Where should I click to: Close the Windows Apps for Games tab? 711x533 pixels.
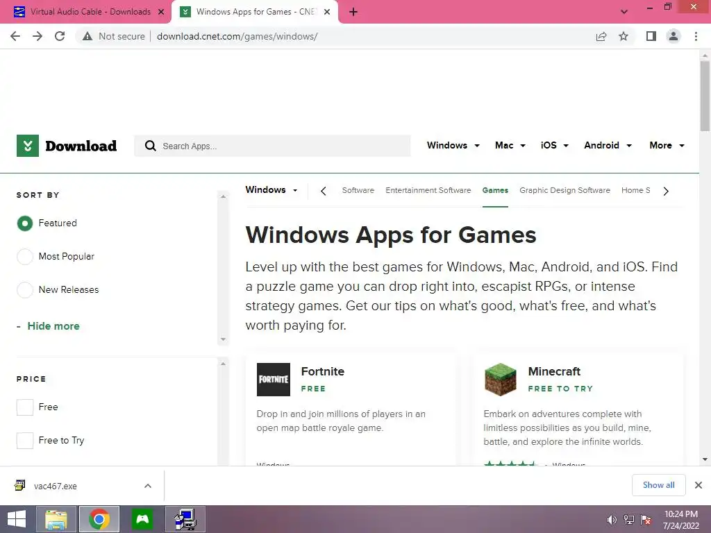point(327,12)
